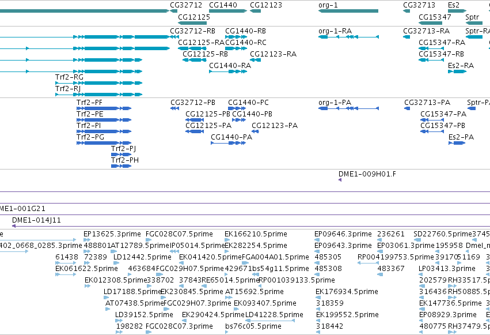Image resolution: width=490 pixels, height=335 pixels.
Task: Select transcript CG32712-RB
Action: pos(174,37)
